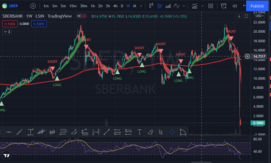Open the indicators chart icon
Screen dimensions: 271x163
tap(195, 6)
